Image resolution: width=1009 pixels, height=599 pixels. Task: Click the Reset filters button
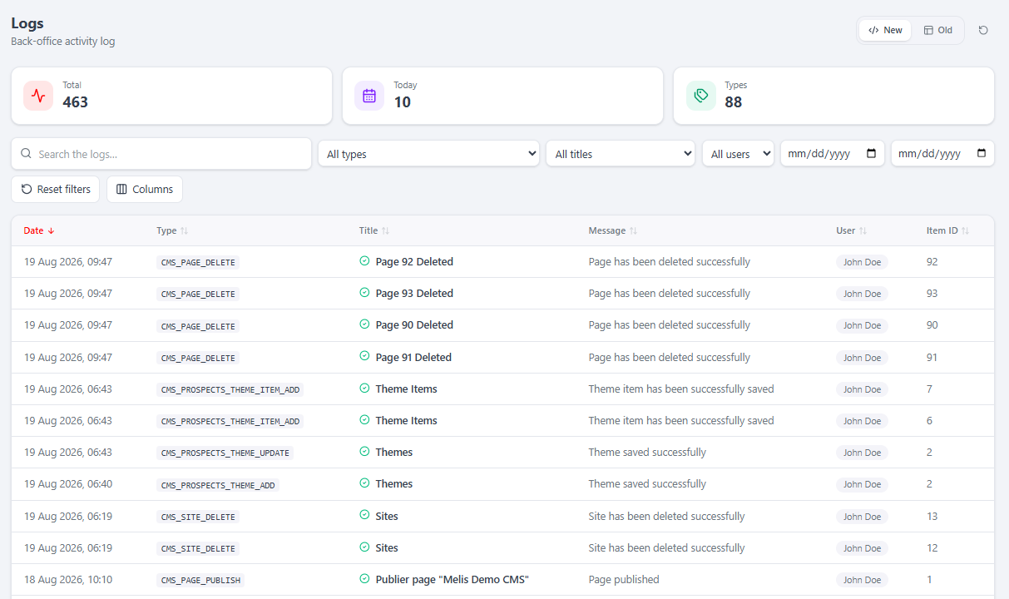(x=56, y=189)
